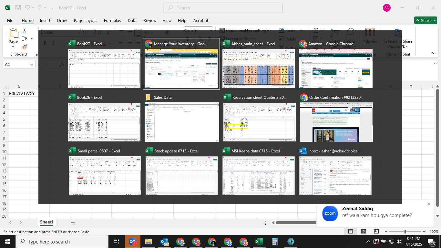Open Zoom from the taskbar
Screen dimensions: 441x248
pyautogui.click(x=133, y=242)
